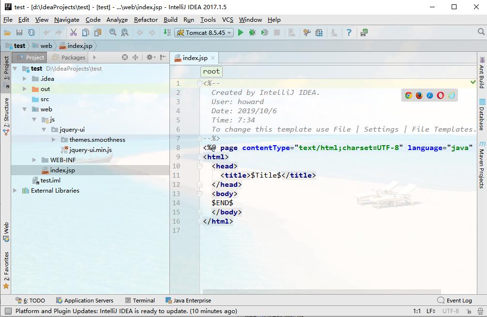Screen dimensions: 487x317
Task: Collapse the comment fold at line 1
Action: point(199,83)
